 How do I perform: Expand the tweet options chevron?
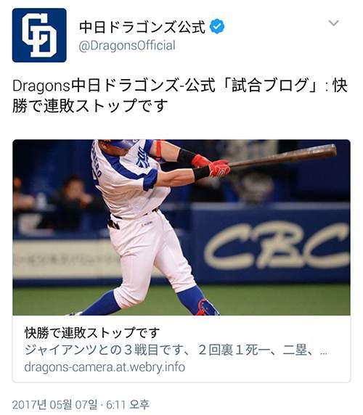(x=334, y=23)
